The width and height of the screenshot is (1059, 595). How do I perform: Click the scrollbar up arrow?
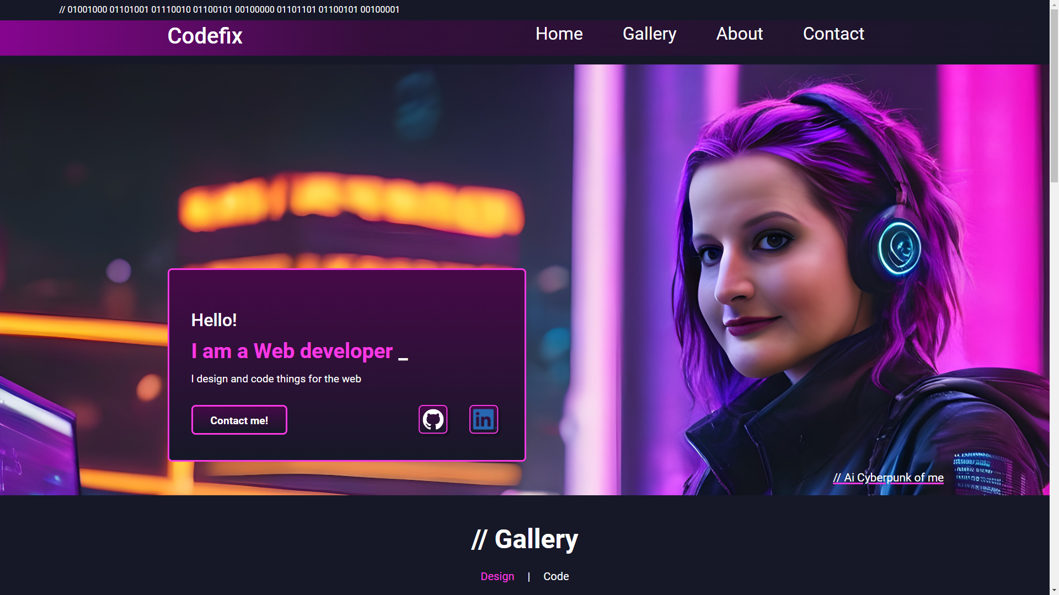pos(1054,4)
